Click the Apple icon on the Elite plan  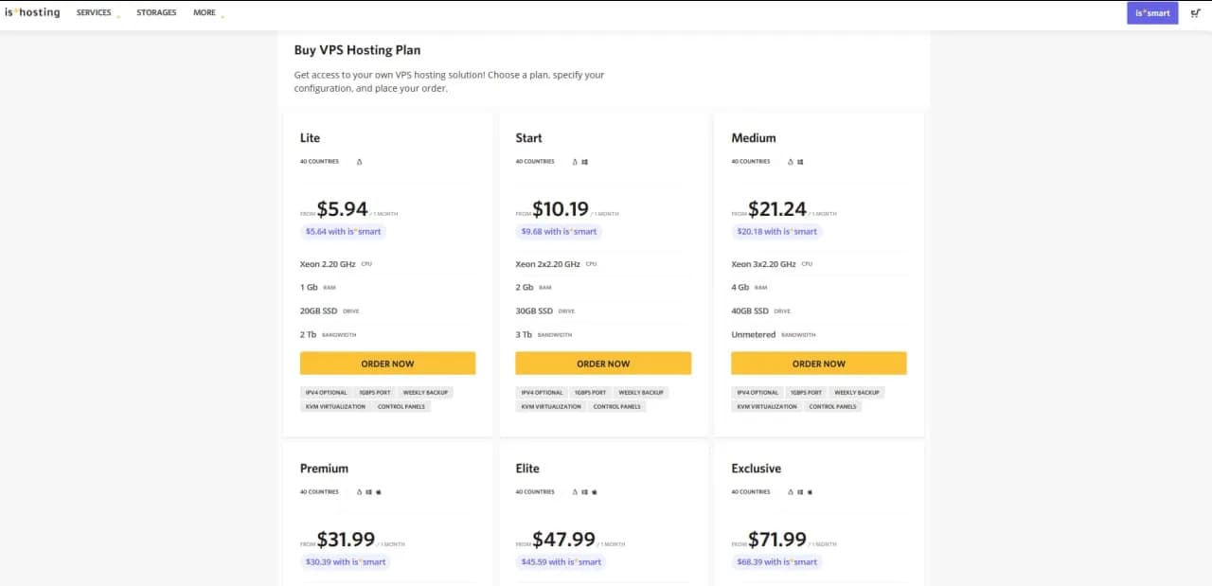click(x=594, y=491)
